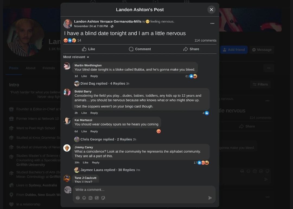Expand Jaymee Laura's 30 replies
The width and height of the screenshot is (293, 209).
[108, 170]
